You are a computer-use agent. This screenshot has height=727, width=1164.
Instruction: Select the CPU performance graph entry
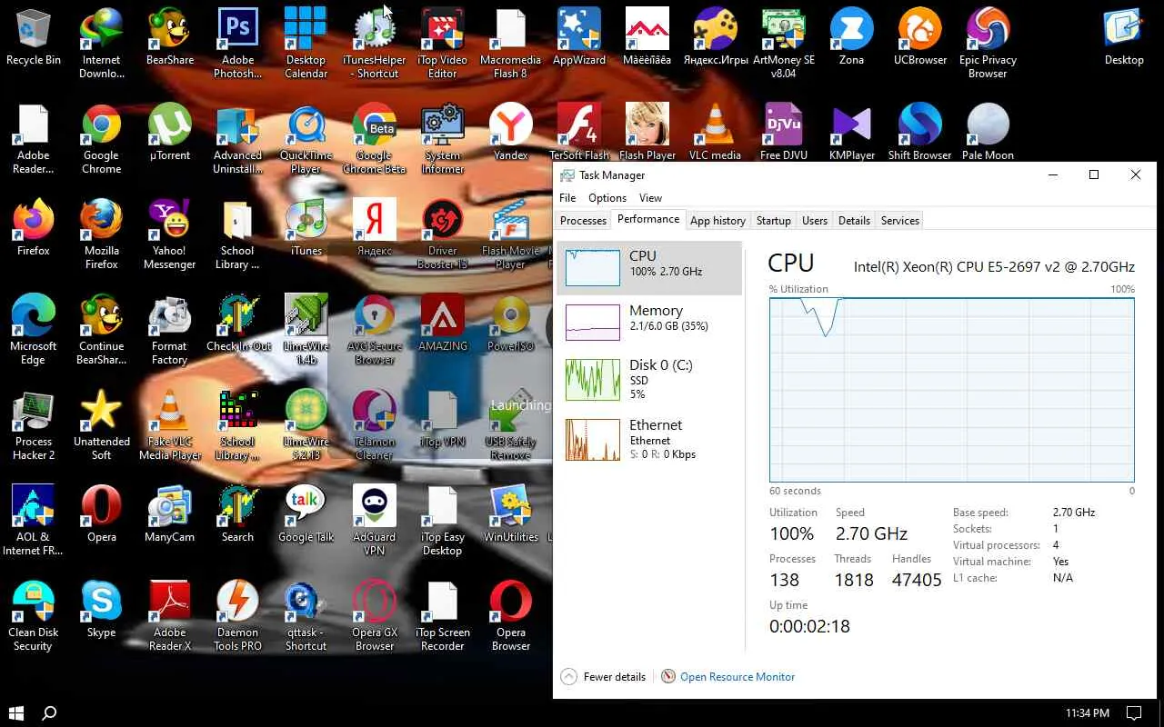(649, 268)
